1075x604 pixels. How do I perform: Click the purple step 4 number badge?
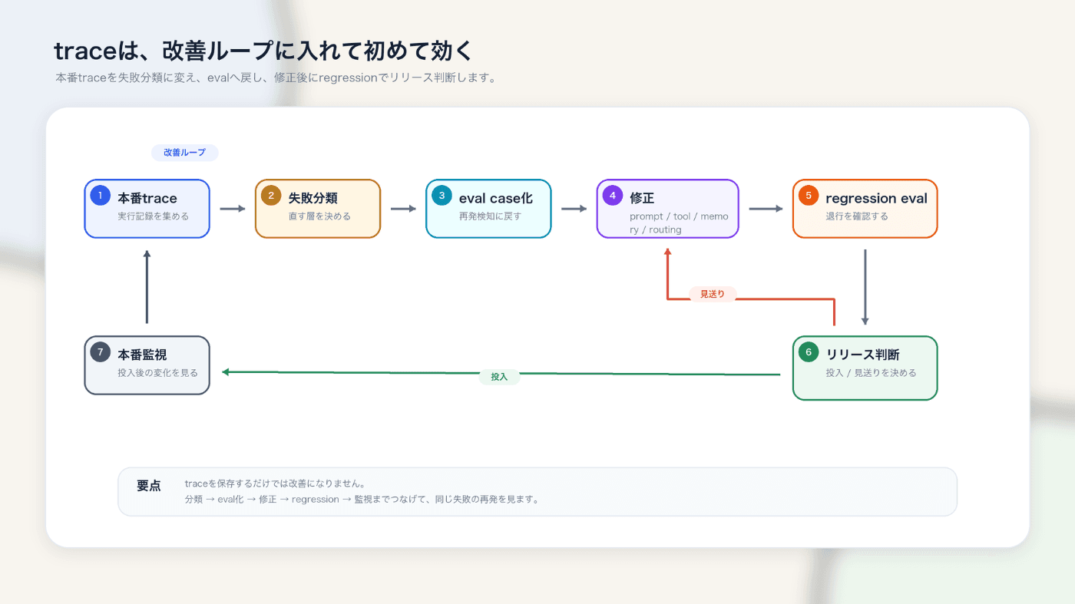click(x=613, y=196)
